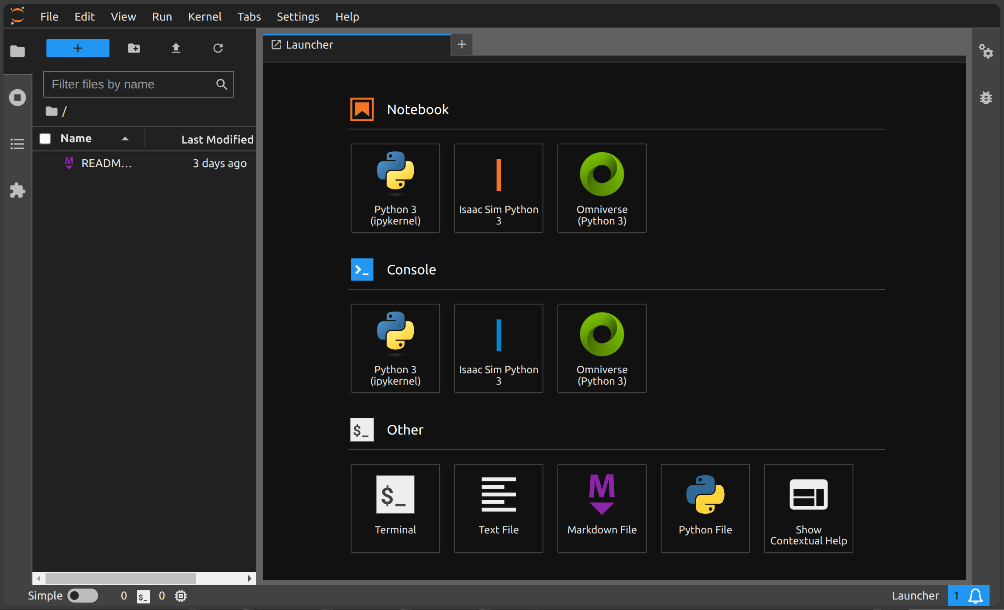
Task: Check the README file checkbox
Action: pyautogui.click(x=46, y=163)
